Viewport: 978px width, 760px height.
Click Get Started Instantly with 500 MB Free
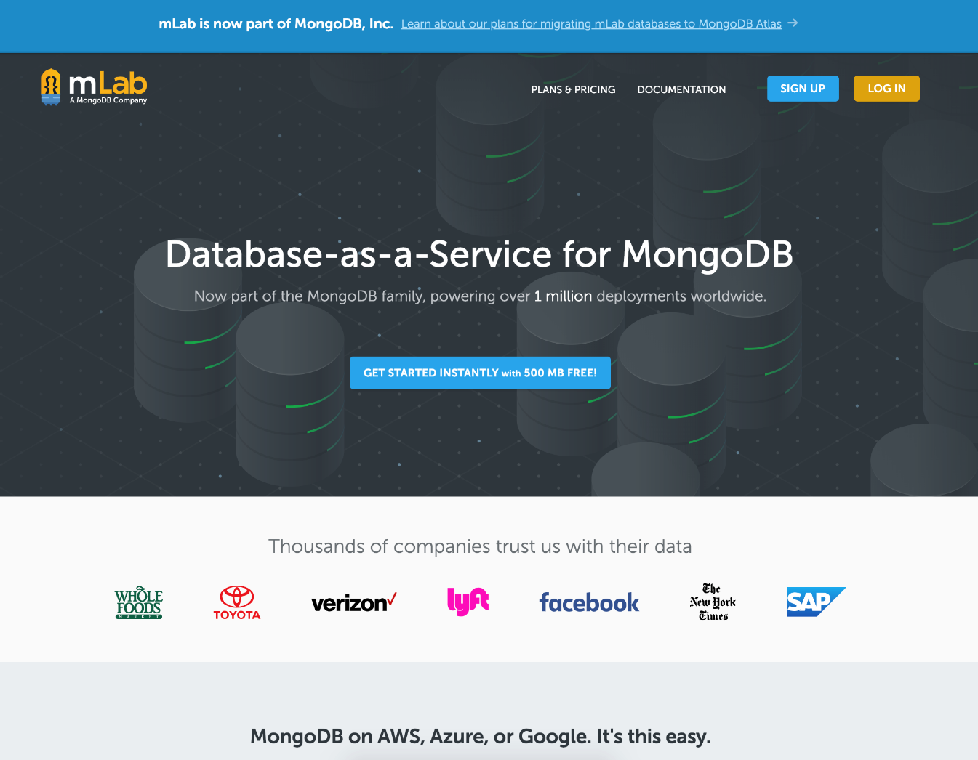click(480, 373)
